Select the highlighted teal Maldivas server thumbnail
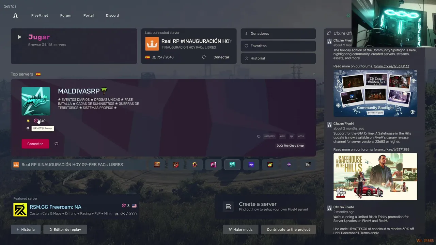Viewport: 436px width, 245px height. point(232,165)
